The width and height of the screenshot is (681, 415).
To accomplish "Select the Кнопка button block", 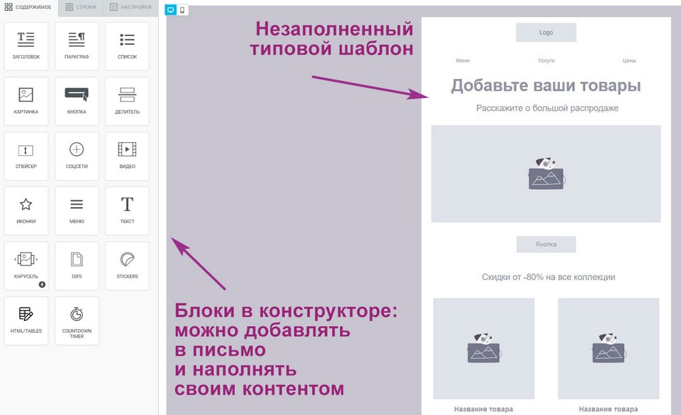I will [76, 101].
